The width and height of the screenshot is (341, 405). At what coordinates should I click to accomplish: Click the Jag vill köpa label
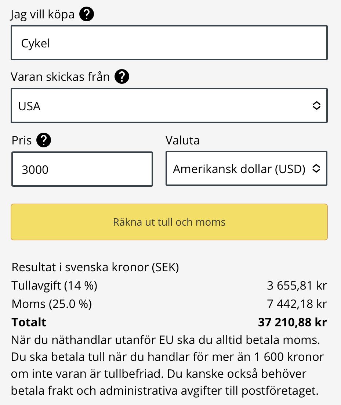(x=43, y=14)
